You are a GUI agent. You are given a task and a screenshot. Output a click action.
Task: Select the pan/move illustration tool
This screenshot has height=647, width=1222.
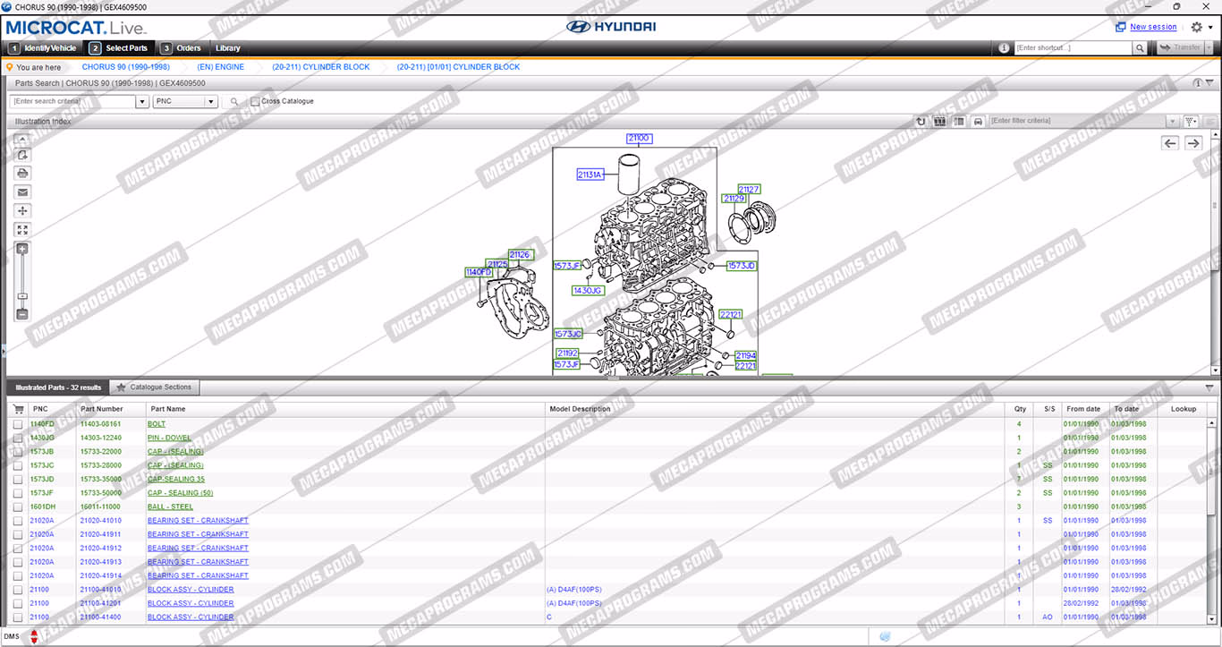pyautogui.click(x=22, y=211)
